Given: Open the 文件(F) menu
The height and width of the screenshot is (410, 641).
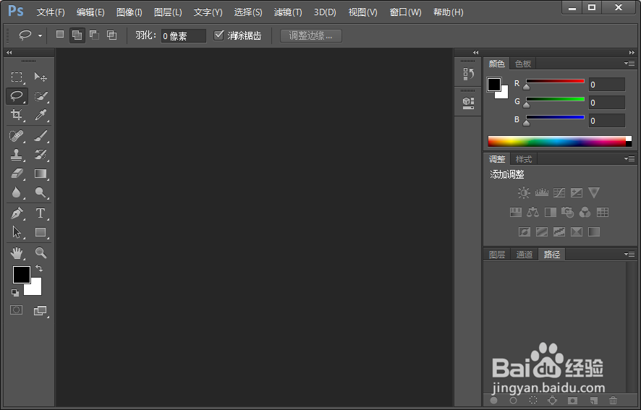Looking at the screenshot, I should [x=51, y=12].
